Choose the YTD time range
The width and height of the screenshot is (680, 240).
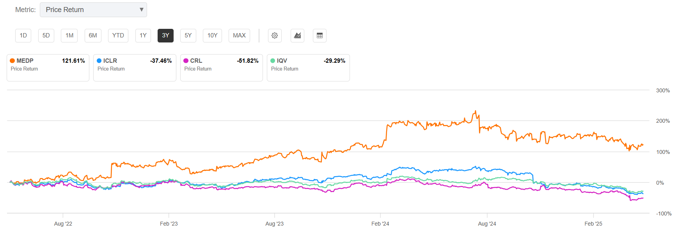point(118,35)
